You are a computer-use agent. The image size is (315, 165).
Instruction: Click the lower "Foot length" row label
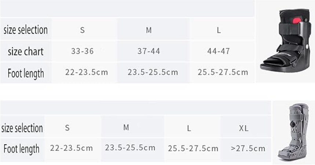point(21,149)
